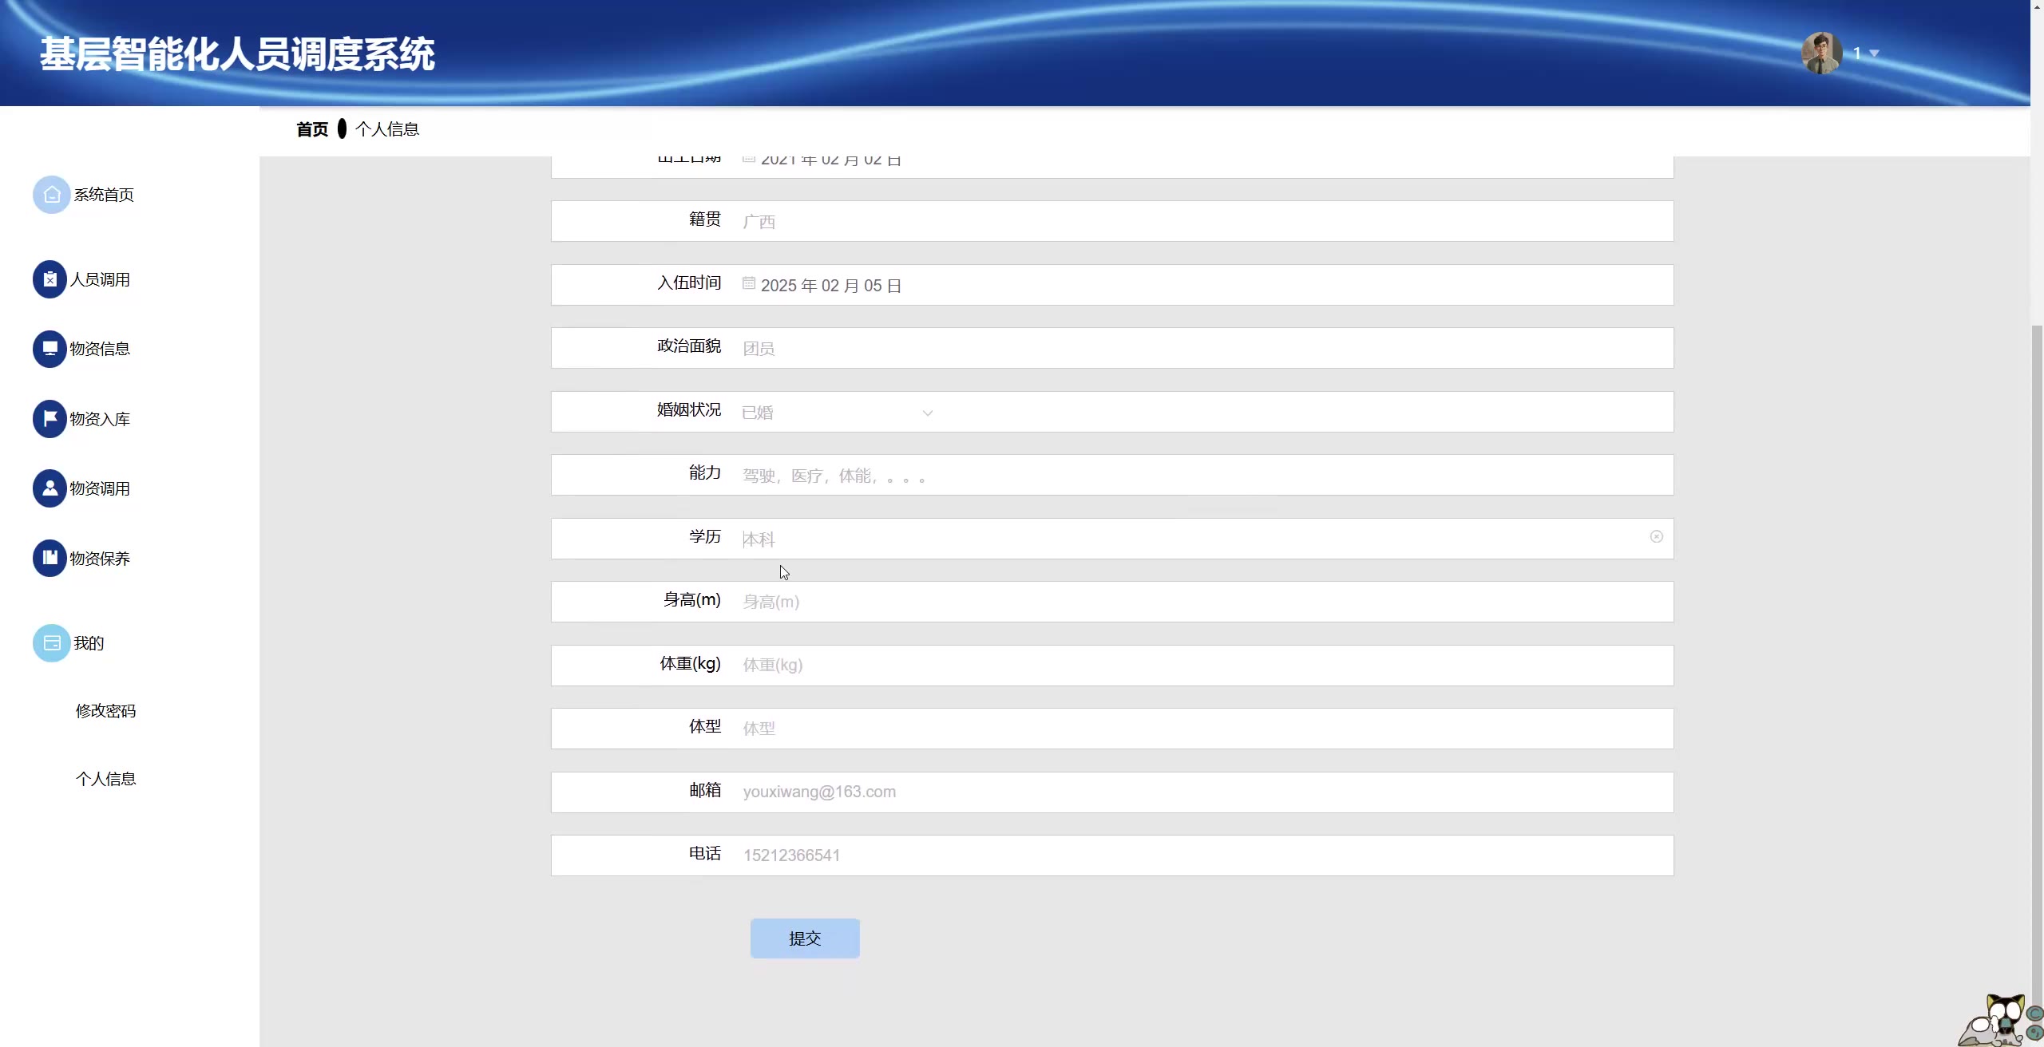
Task: Click the 物资信息 monitor icon
Action: click(50, 349)
